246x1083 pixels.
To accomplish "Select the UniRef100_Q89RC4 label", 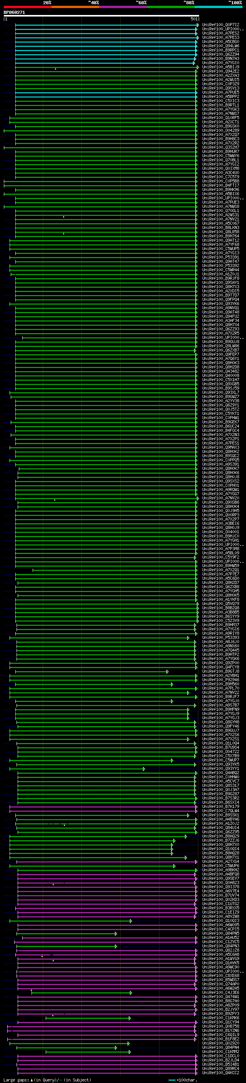I will pyautogui.click(x=221, y=1069).
